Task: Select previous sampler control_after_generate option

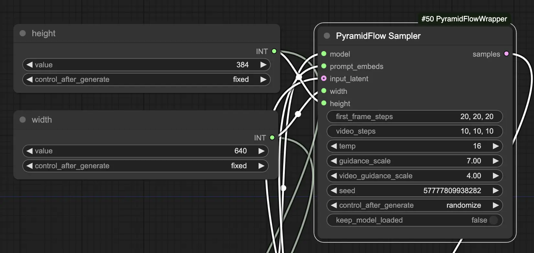Action: coord(334,205)
